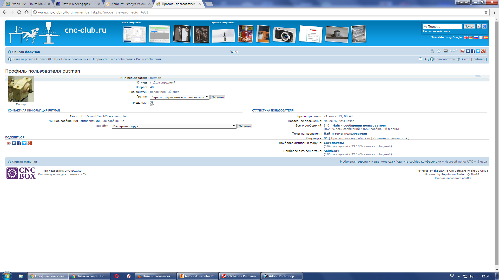Open the Группы dropdown list

pos(180,97)
